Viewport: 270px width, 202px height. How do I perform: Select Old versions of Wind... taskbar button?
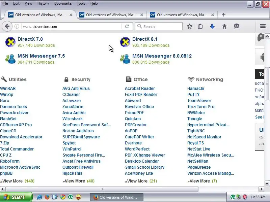tap(116, 197)
